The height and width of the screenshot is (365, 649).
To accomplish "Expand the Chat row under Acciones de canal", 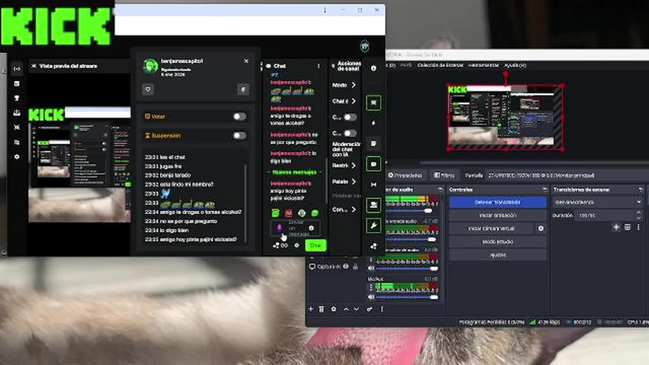I will [345, 101].
